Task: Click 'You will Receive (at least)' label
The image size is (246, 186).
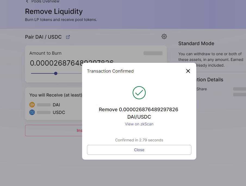Action: [x=56, y=95]
